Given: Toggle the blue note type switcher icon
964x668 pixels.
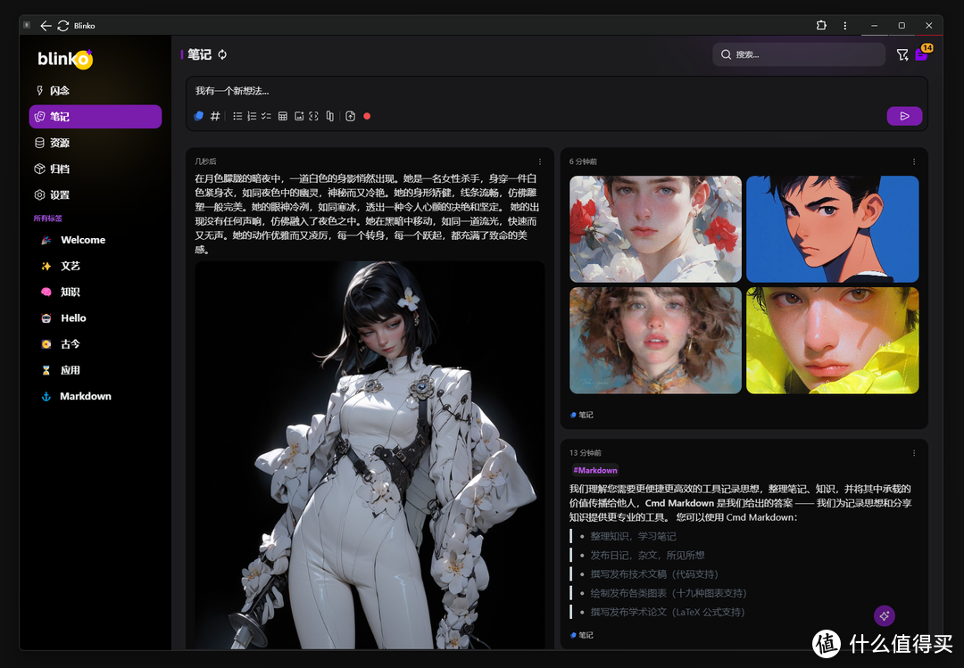Looking at the screenshot, I should point(199,116).
